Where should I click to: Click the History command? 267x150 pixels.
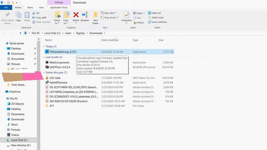click(x=139, y=22)
